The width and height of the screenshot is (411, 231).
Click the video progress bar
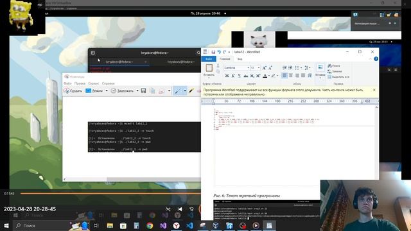(110, 194)
